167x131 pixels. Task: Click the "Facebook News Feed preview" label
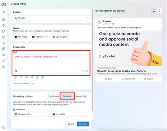tap(110, 11)
